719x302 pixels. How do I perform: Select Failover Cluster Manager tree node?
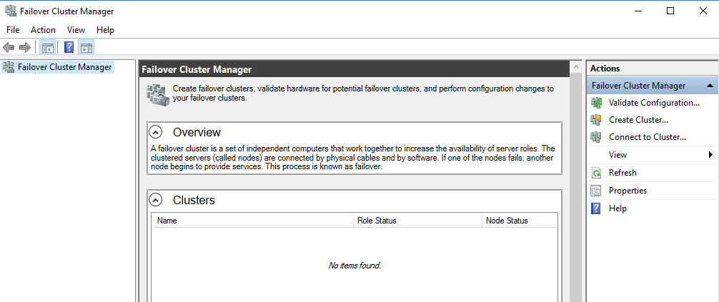click(64, 67)
